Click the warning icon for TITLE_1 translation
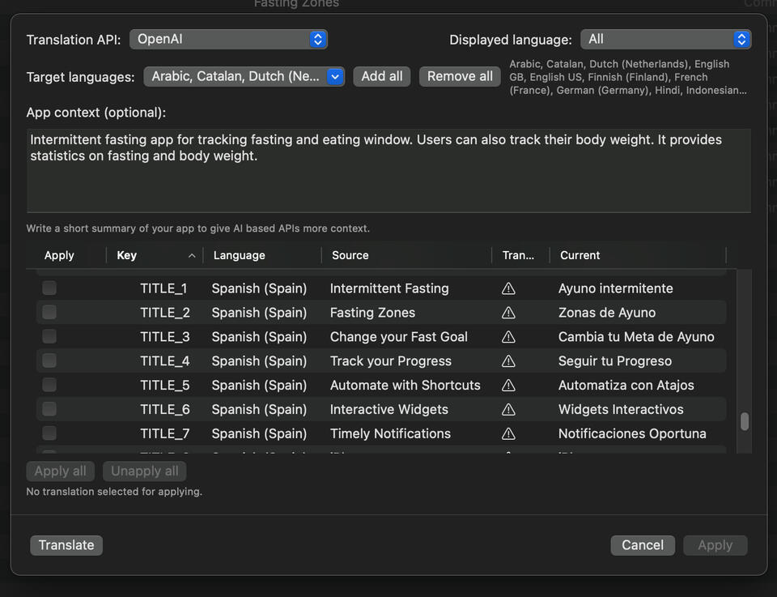 [508, 288]
